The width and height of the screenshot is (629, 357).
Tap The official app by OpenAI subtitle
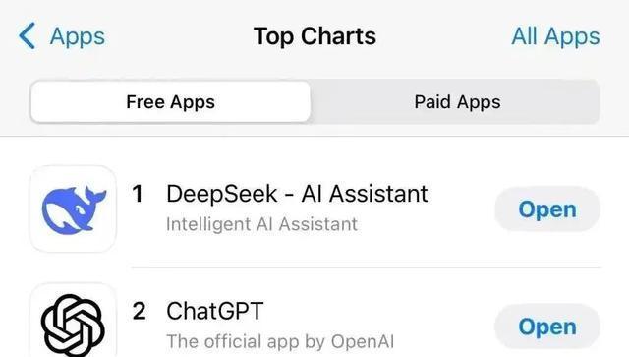pos(280,341)
